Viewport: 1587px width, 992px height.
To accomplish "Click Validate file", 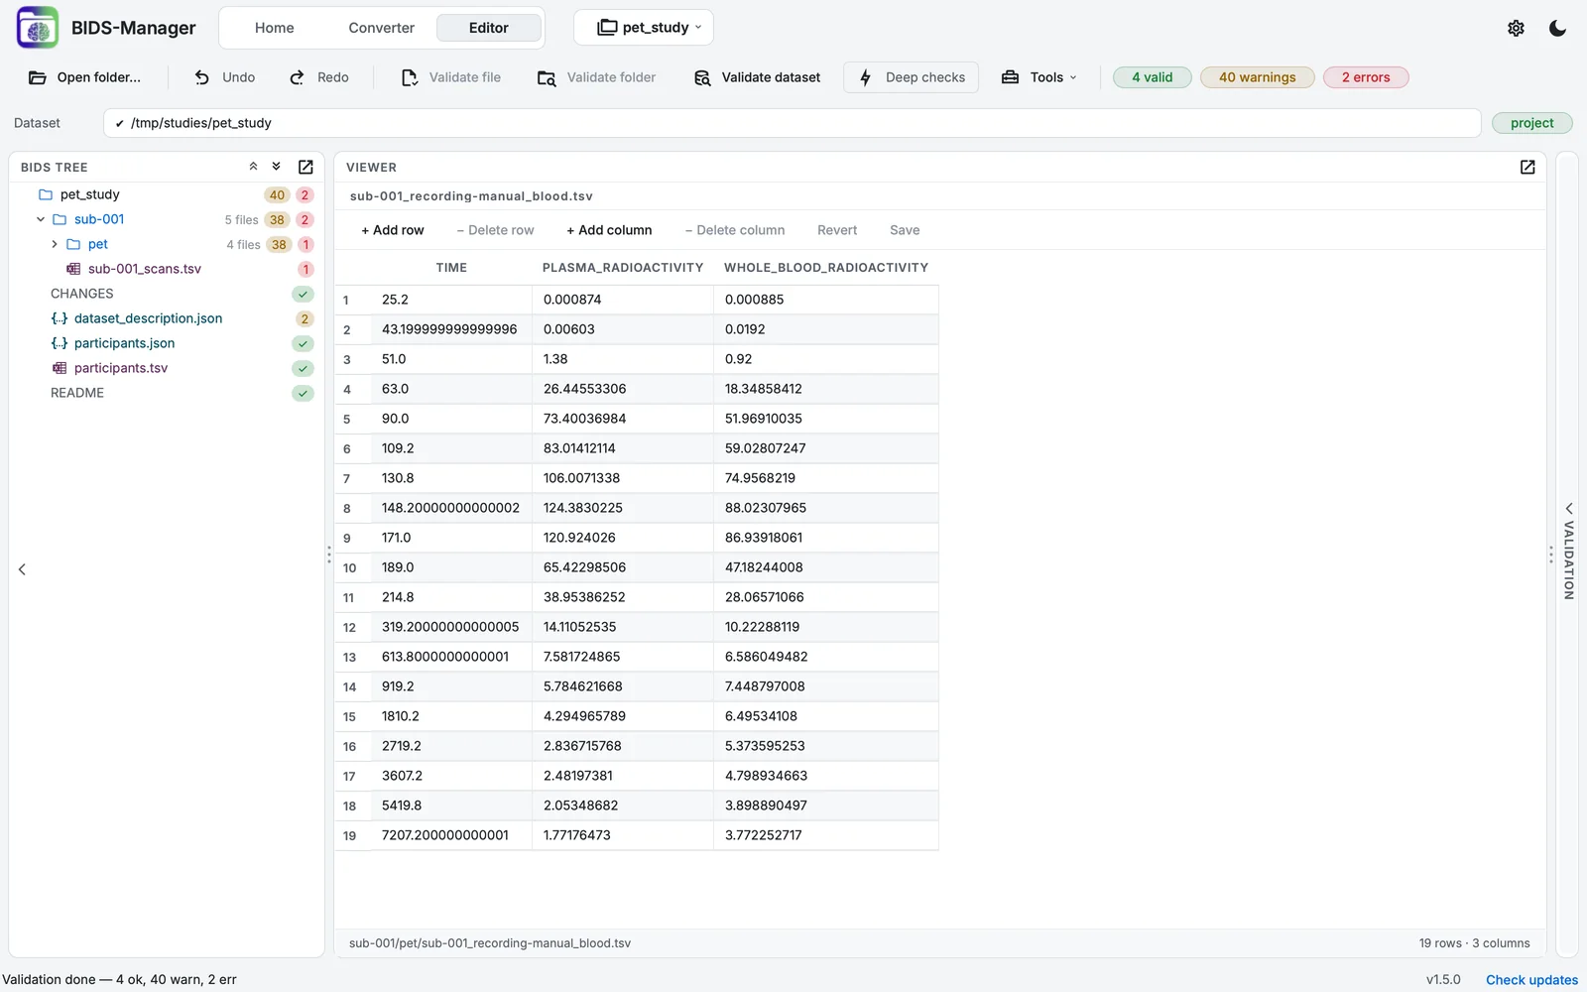I will tap(451, 77).
